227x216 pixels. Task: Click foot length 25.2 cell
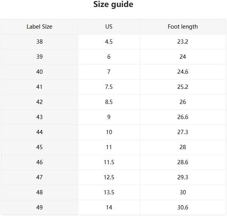click(x=183, y=87)
